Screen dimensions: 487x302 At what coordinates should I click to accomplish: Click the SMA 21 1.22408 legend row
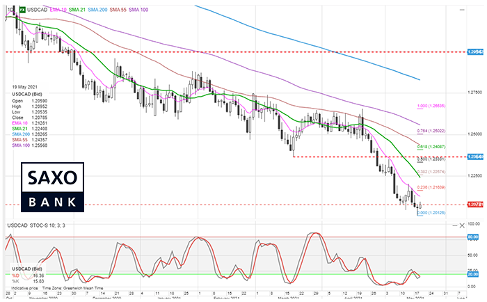pos(29,129)
